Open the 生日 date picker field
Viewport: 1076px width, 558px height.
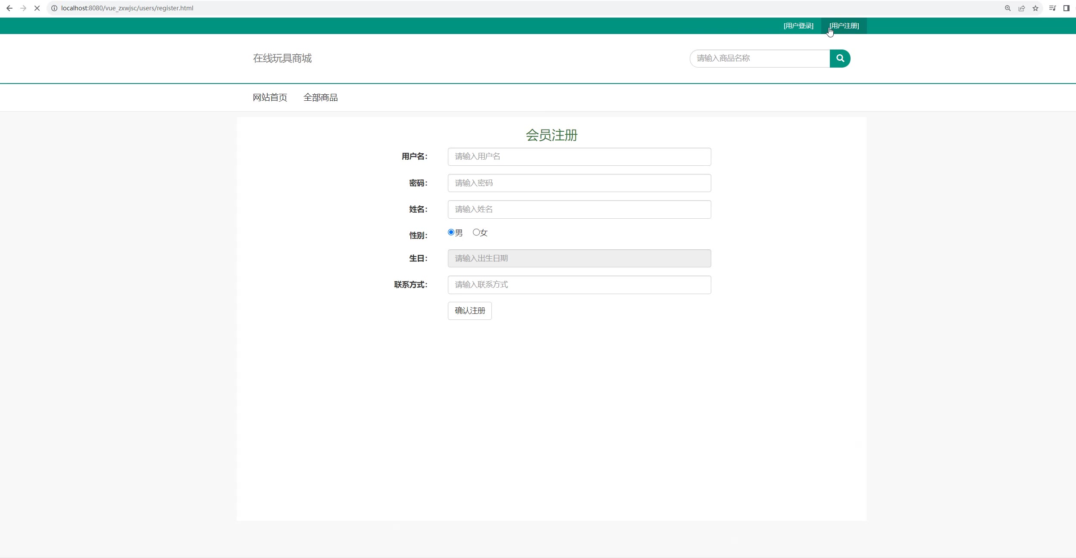pyautogui.click(x=579, y=258)
